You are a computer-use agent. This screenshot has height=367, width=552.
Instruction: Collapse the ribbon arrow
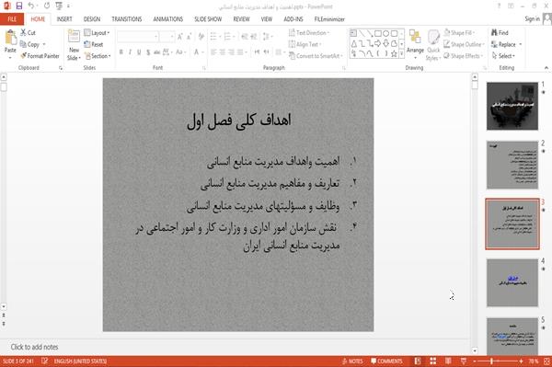546,67
